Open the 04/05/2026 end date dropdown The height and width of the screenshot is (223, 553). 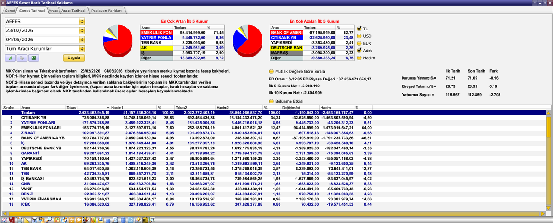(x=82, y=40)
